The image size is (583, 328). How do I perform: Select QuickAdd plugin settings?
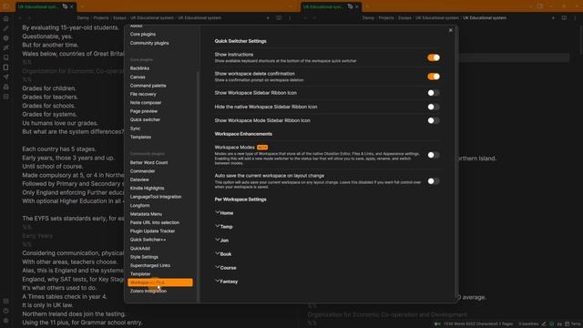(140, 248)
